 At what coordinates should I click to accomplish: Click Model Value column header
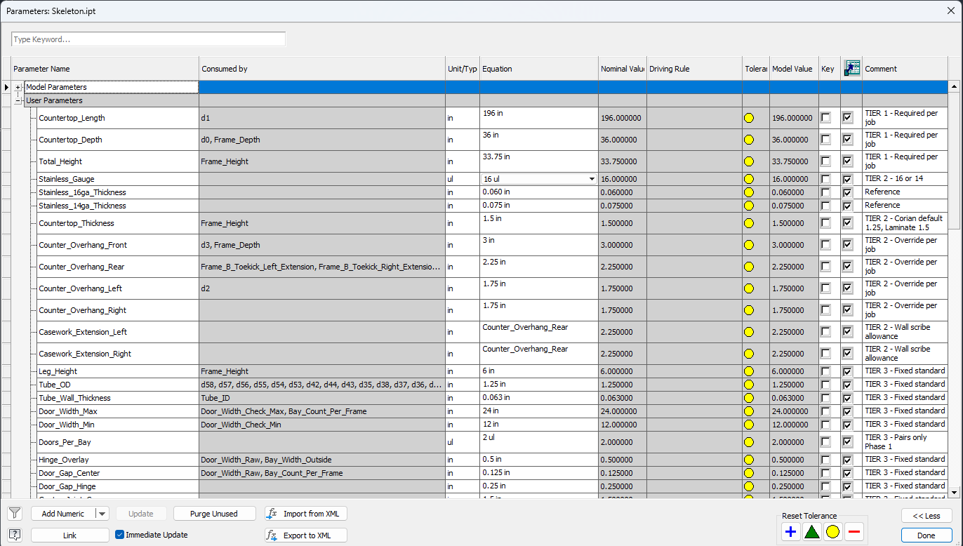794,69
